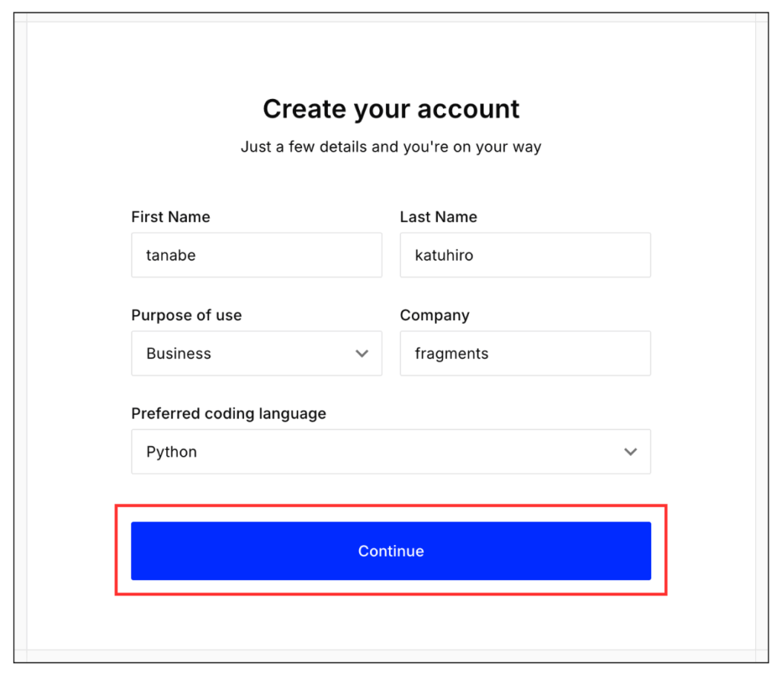Click the chevron arrow beside Python

(x=631, y=451)
